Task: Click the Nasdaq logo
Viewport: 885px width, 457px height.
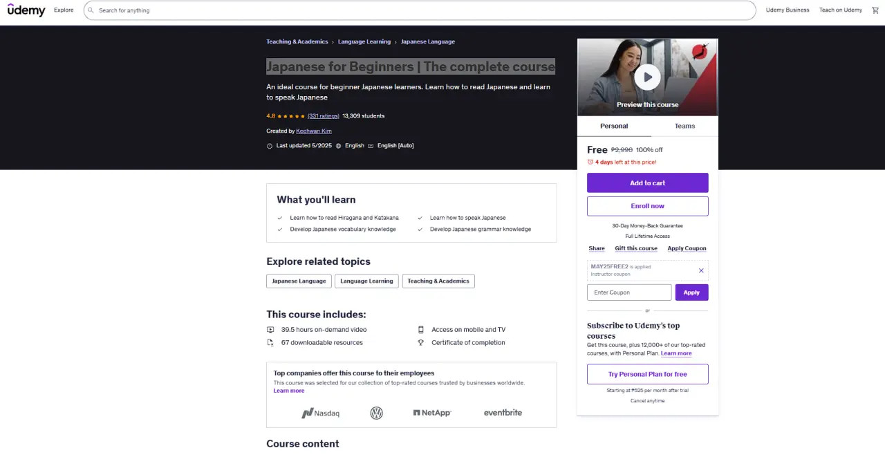Action: 320,413
